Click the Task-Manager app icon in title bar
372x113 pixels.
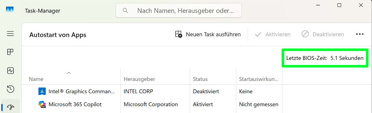click(10, 9)
